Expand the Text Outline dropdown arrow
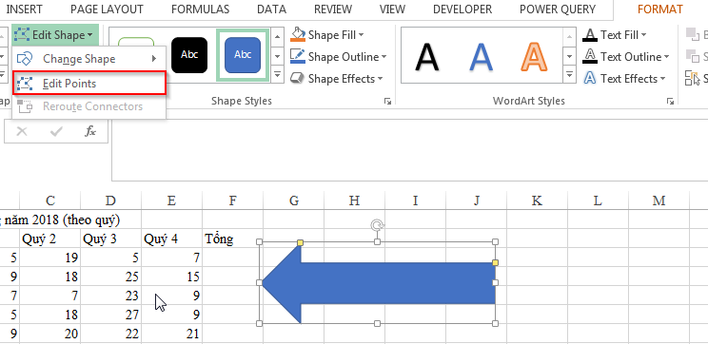The height and width of the screenshot is (344, 708). point(666,57)
